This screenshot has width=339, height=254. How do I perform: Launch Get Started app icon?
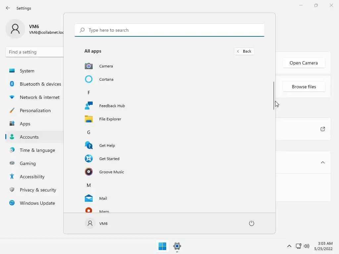pyautogui.click(x=89, y=158)
